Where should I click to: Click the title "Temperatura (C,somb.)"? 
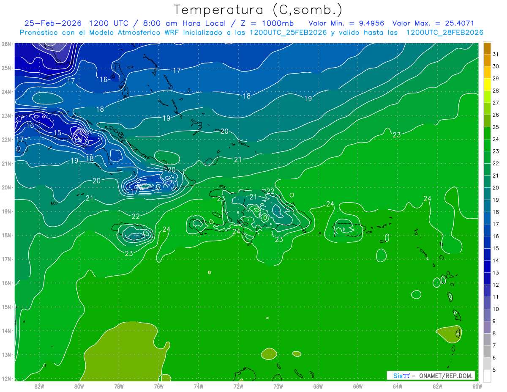[x=258, y=10]
